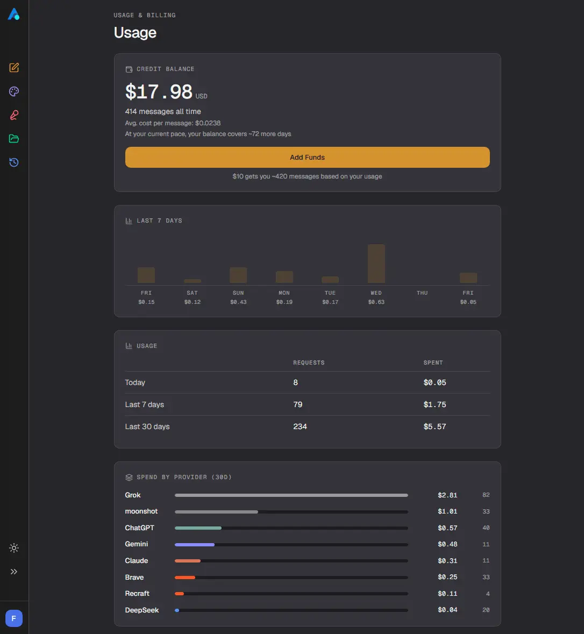Click the DeepSeek $0.04 amount
The image size is (584, 634).
(x=447, y=610)
